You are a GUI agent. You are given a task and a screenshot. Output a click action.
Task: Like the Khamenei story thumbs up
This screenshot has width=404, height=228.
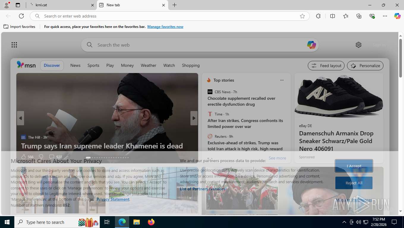click(24, 157)
